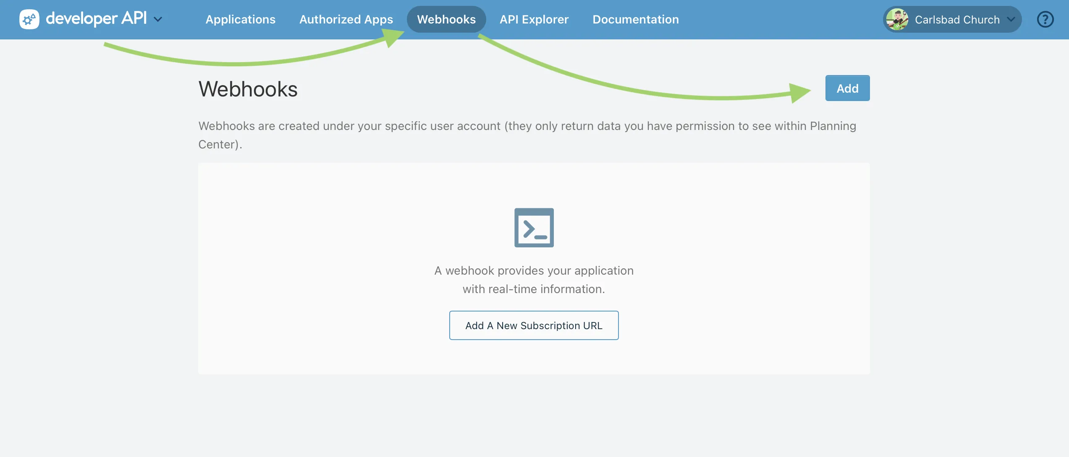Click the 'A webhook provides your application' line
Image resolution: width=1069 pixels, height=457 pixels.
tap(534, 270)
